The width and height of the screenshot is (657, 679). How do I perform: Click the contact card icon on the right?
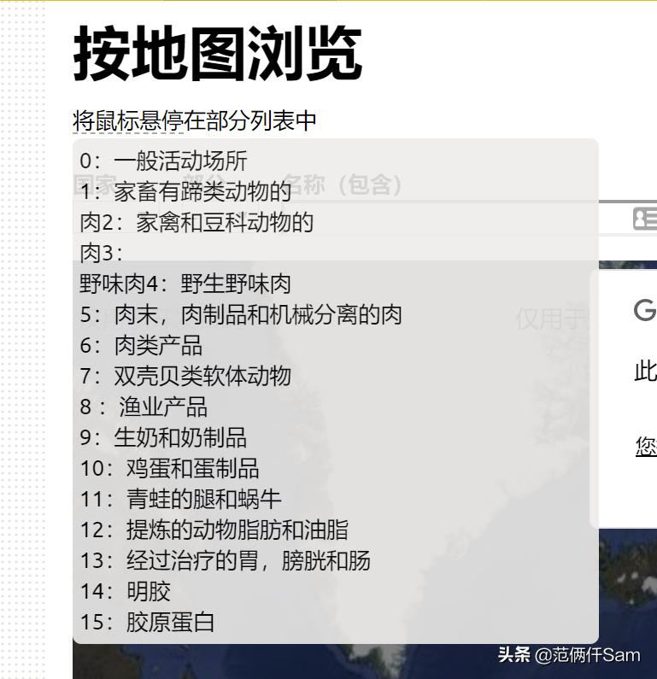(645, 219)
